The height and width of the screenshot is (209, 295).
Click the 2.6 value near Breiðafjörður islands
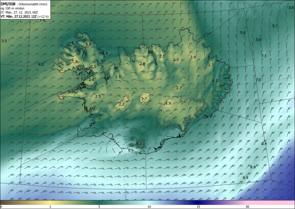pyautogui.click(x=91, y=80)
